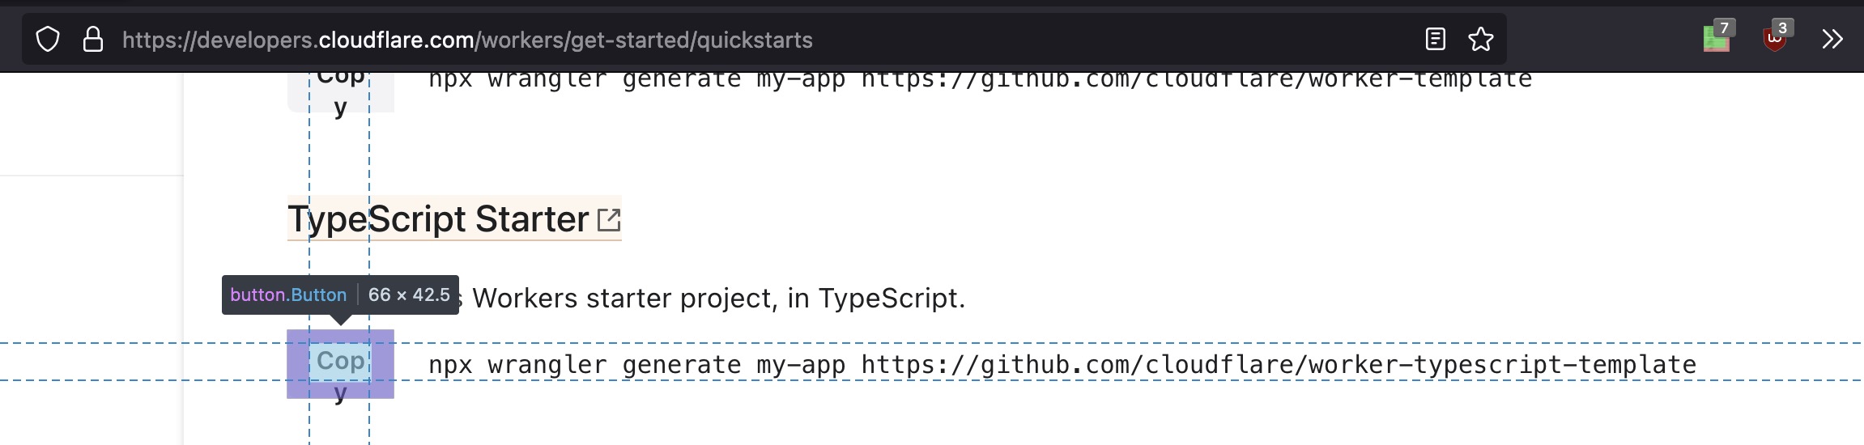The image size is (1864, 445).
Task: Copy the worker-typescript-template command
Action: (x=340, y=364)
